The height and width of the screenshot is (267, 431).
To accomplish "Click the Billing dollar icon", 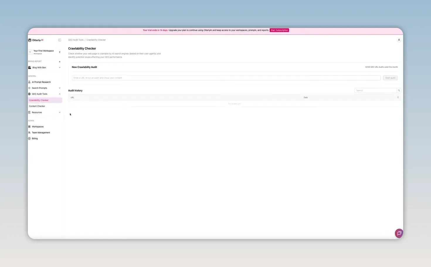I will pyautogui.click(x=29, y=138).
